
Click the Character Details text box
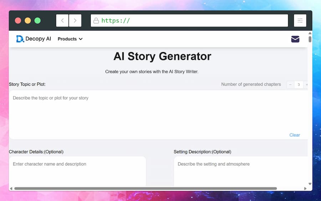click(77, 171)
